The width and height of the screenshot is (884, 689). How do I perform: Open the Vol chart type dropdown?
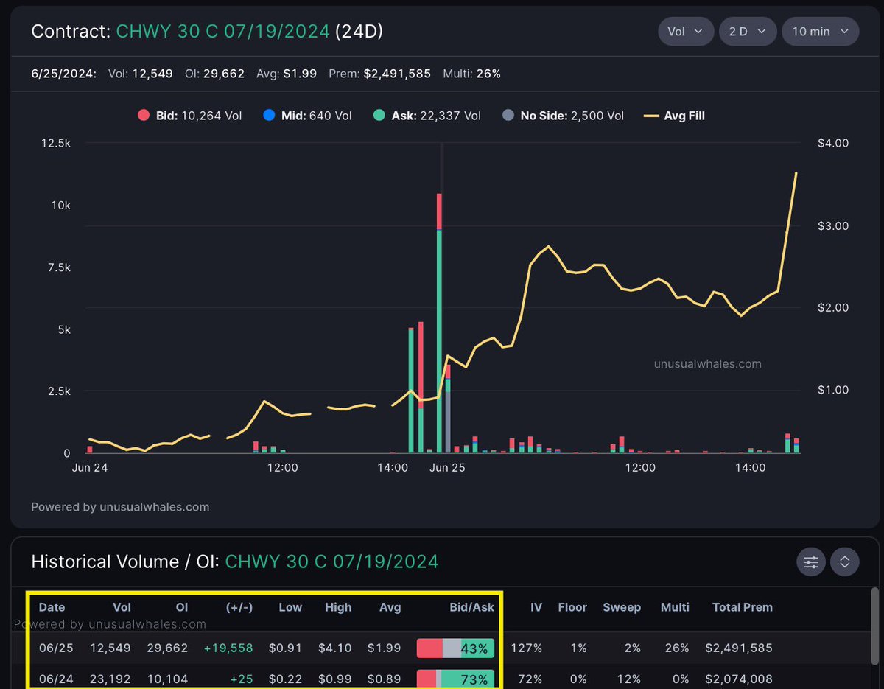[x=686, y=32]
